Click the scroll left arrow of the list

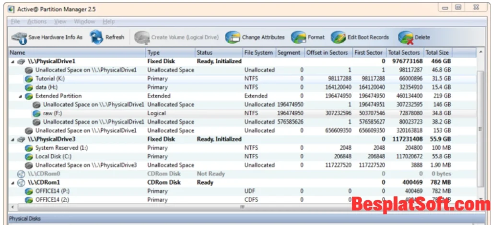pyautogui.click(x=12, y=207)
